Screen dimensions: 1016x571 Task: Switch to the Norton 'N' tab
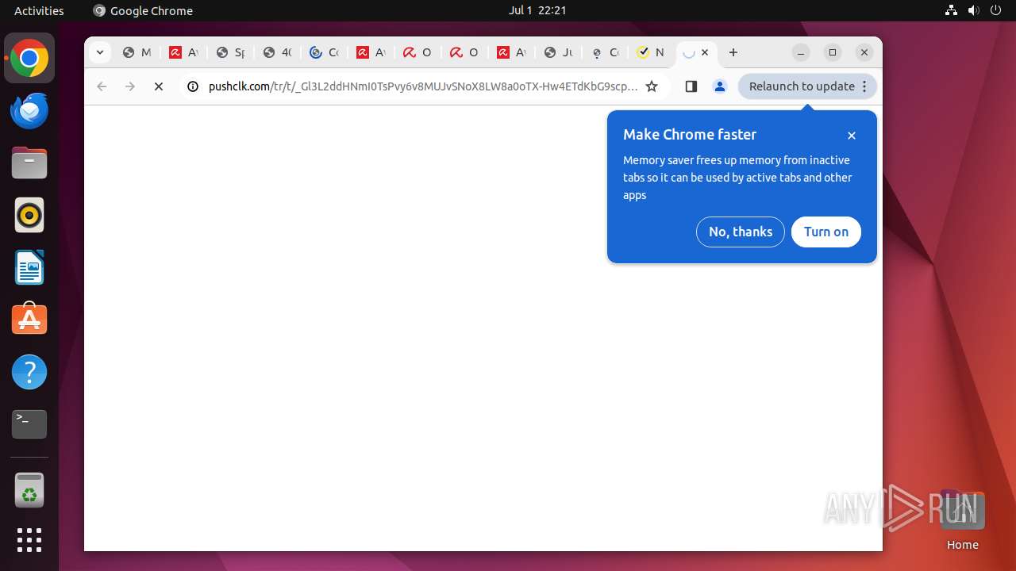[x=651, y=52]
